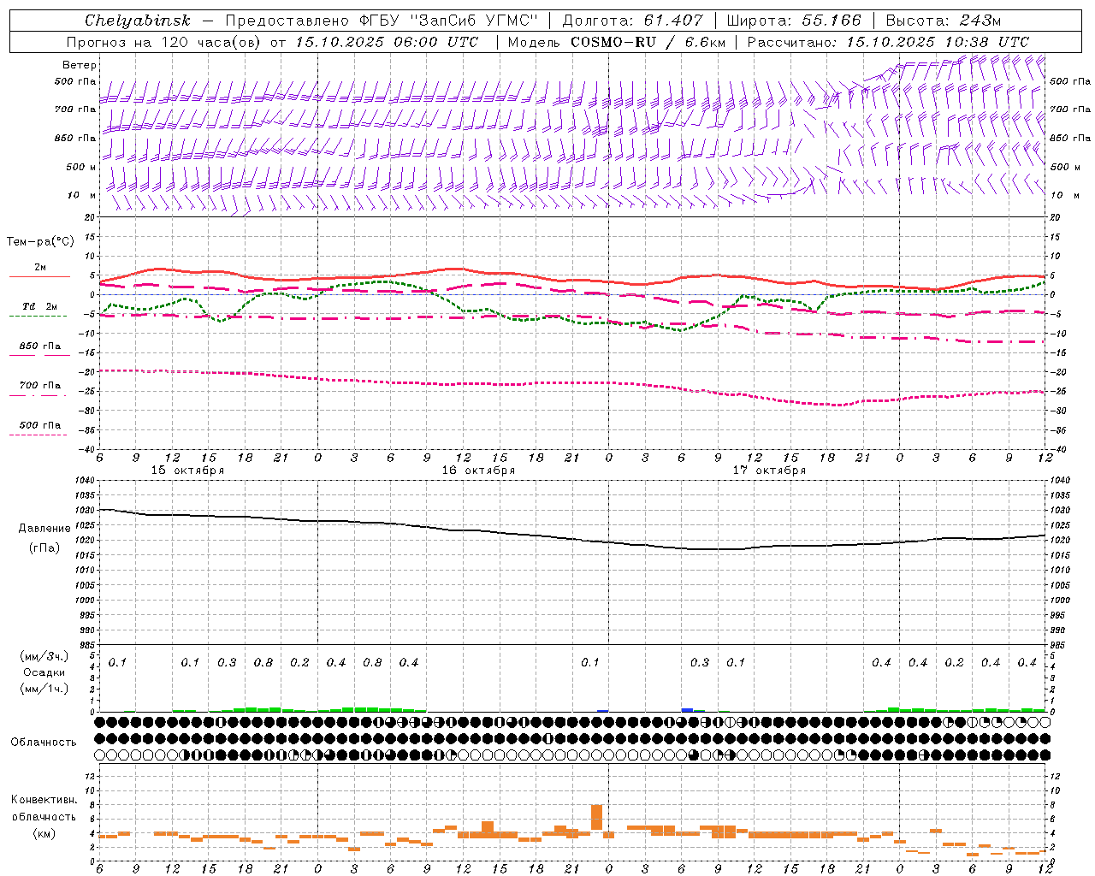Image resolution: width=1095 pixels, height=876 pixels.
Task: Click the 0.3 precipitation value on 17 октября
Action: (x=700, y=663)
